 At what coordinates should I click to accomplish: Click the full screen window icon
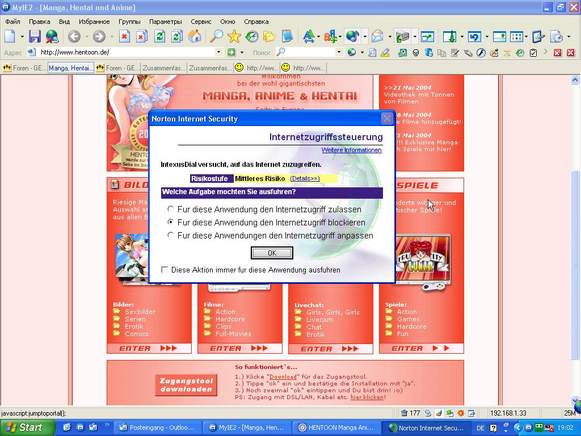pos(427,36)
